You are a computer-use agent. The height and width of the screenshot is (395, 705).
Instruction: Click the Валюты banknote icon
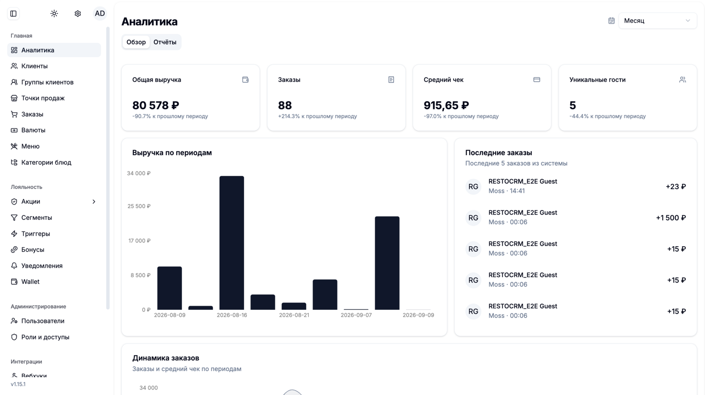14,130
